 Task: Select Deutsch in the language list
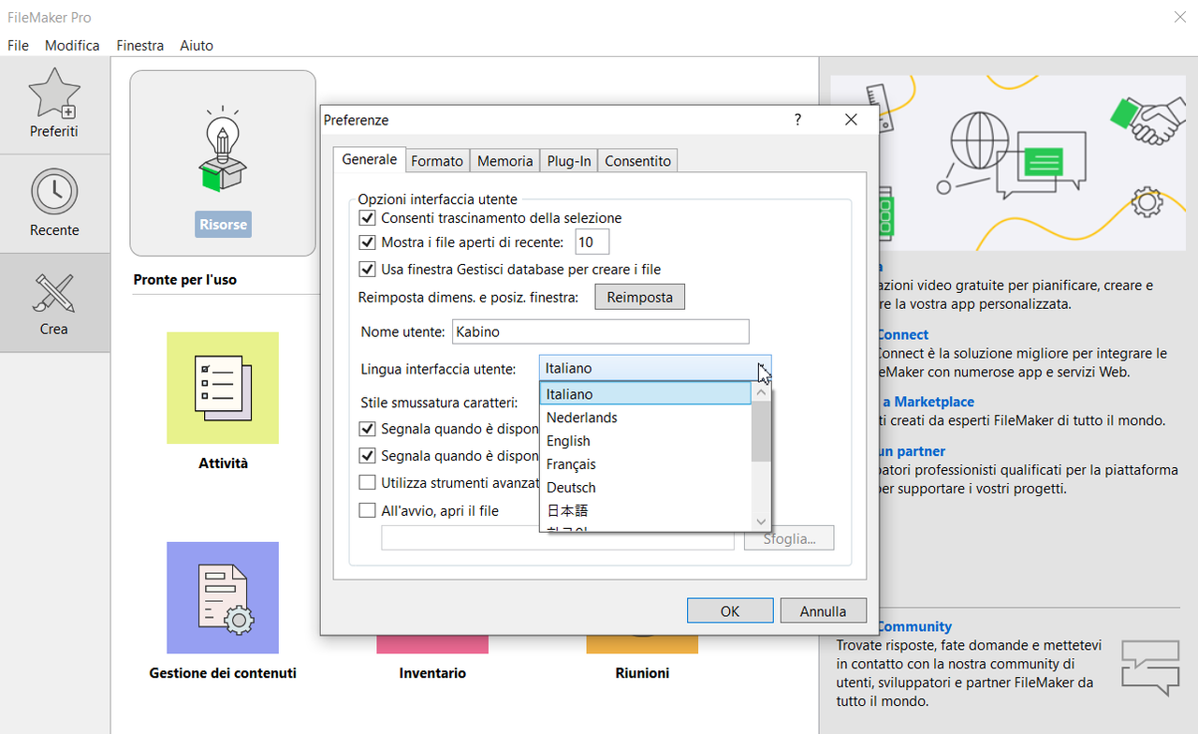pos(646,488)
